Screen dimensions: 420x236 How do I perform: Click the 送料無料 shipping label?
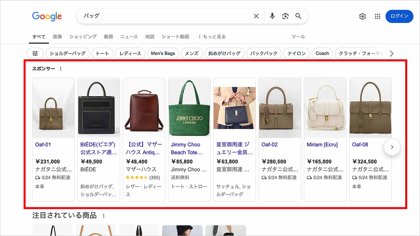(x=180, y=178)
